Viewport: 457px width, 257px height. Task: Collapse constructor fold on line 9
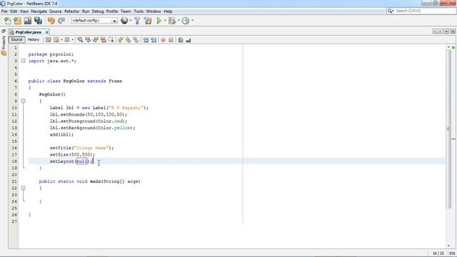(24, 101)
